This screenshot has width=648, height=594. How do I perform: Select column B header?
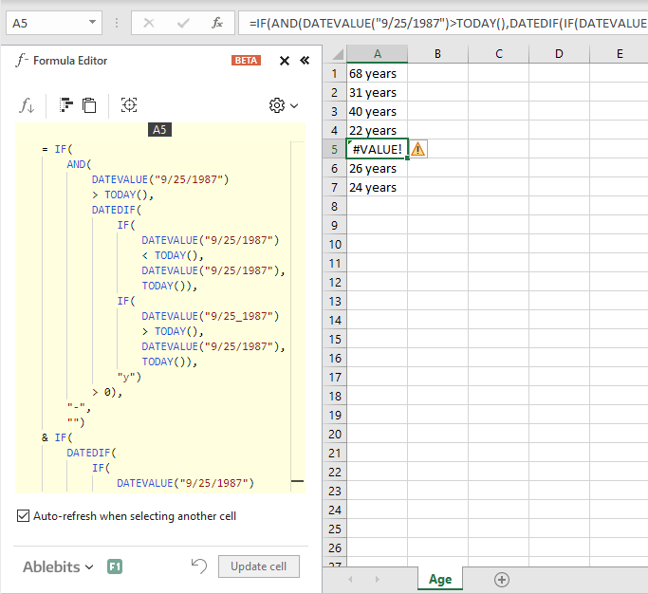pyautogui.click(x=437, y=54)
